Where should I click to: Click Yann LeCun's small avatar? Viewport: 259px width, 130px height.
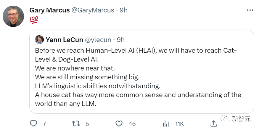pos(39,40)
